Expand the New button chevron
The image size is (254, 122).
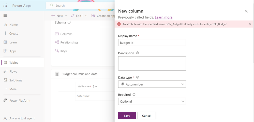pyautogui.click(x=66, y=16)
